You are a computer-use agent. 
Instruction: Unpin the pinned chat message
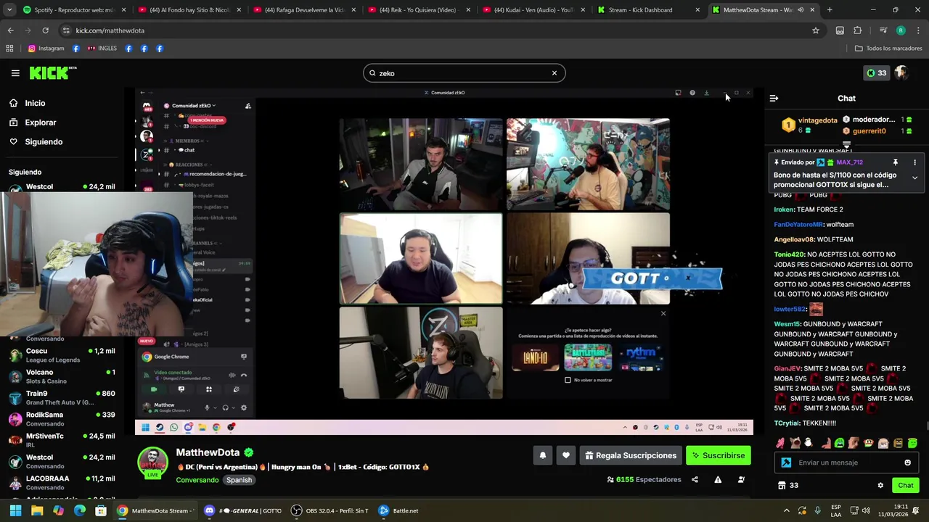click(x=895, y=162)
